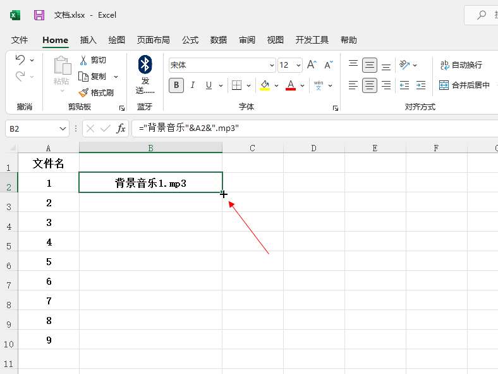Screen dimensions: 498x374
Task: Expand underline style dropdown arrow
Action: click(x=221, y=85)
